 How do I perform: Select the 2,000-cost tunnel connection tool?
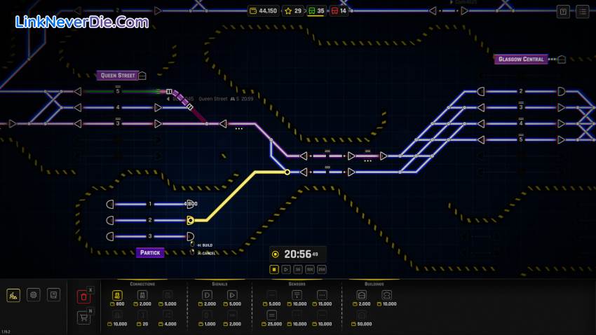point(142,296)
